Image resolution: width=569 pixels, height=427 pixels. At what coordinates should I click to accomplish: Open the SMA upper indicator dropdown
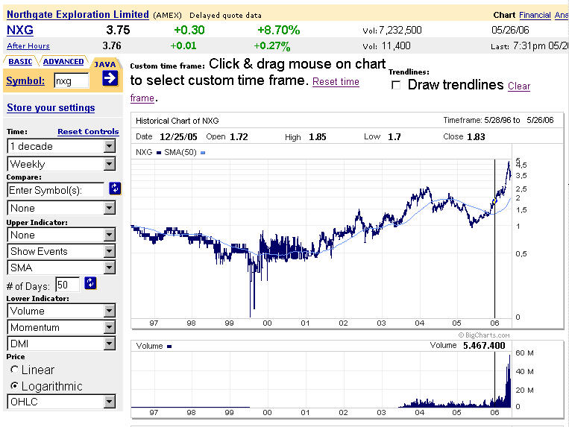[x=110, y=268]
